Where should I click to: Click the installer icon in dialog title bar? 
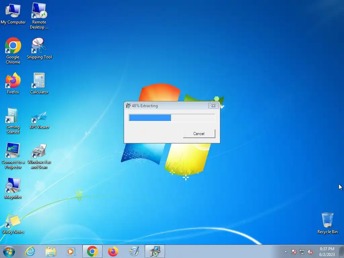pos(128,105)
